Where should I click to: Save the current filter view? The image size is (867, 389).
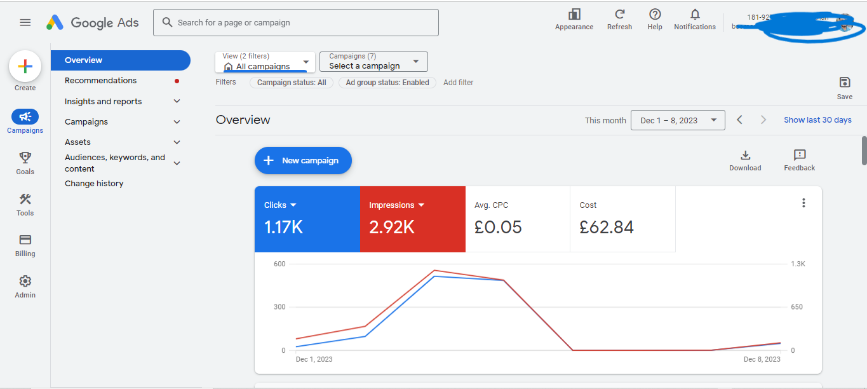(x=844, y=83)
